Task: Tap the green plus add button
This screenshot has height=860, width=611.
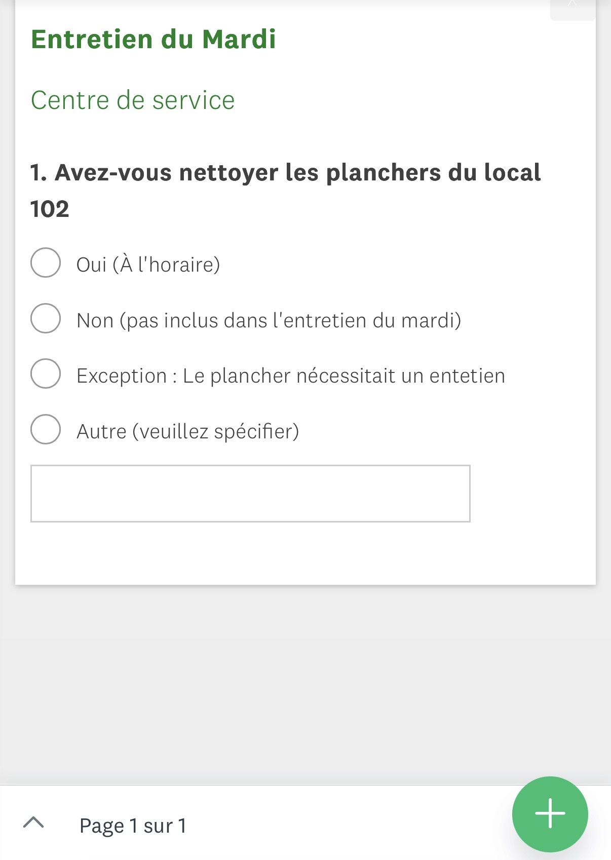Action: tap(550, 814)
